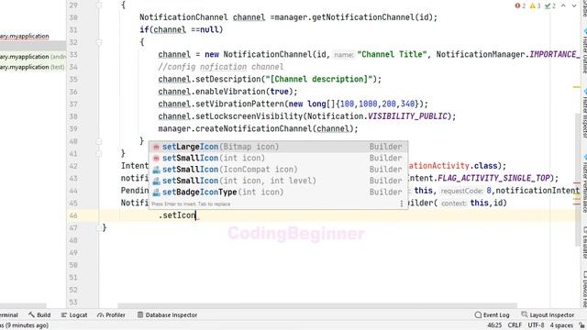The width and height of the screenshot is (587, 330).
Task: Click the yellow warning stripe marker near line 36
Action: coord(577,87)
